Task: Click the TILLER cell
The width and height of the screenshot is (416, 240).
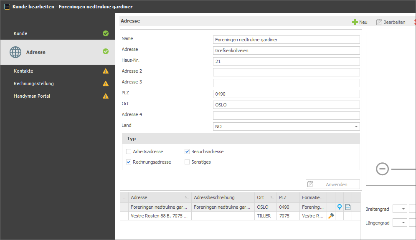Action: 265,216
